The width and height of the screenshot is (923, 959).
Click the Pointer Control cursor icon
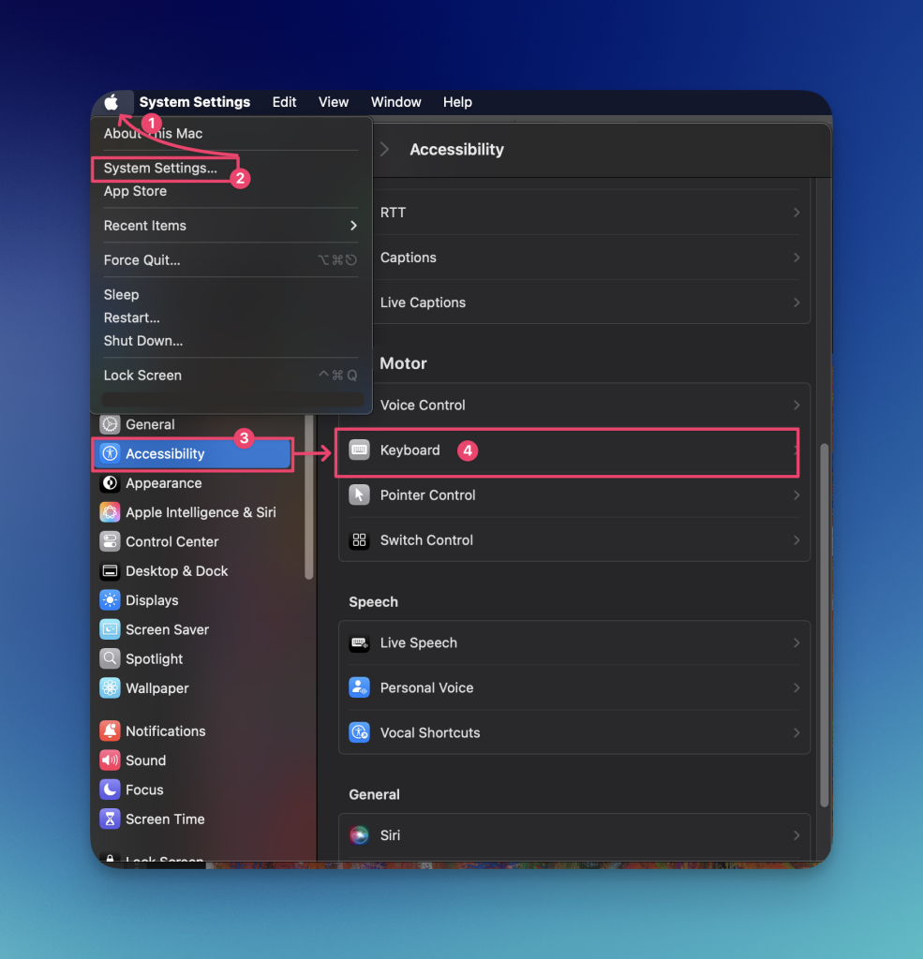[x=359, y=494]
